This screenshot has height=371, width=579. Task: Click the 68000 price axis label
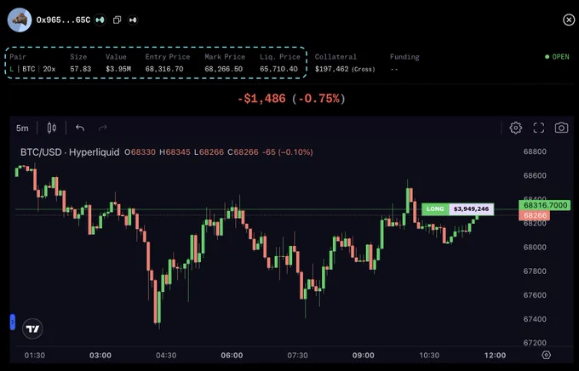(535, 247)
